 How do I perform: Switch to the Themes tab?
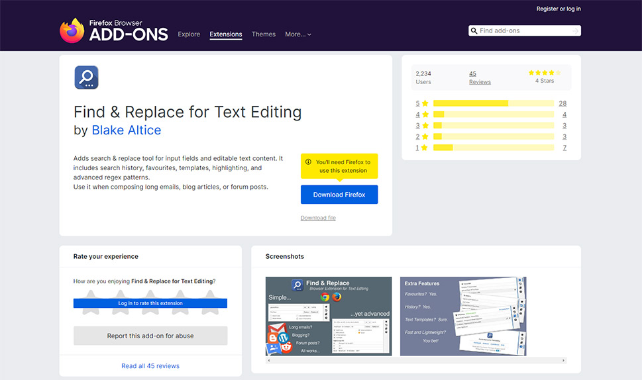[263, 34]
